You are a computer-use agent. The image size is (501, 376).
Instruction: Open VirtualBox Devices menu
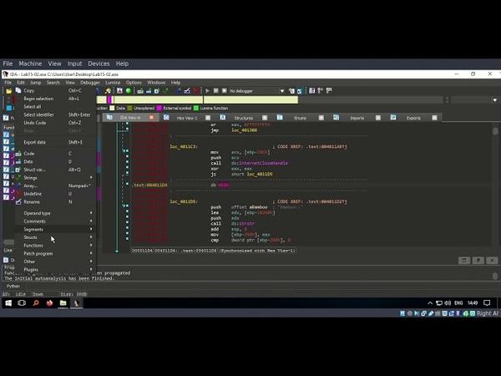[x=99, y=64]
